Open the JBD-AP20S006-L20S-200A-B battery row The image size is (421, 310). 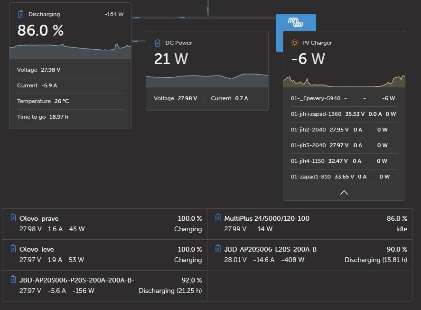tap(309, 255)
